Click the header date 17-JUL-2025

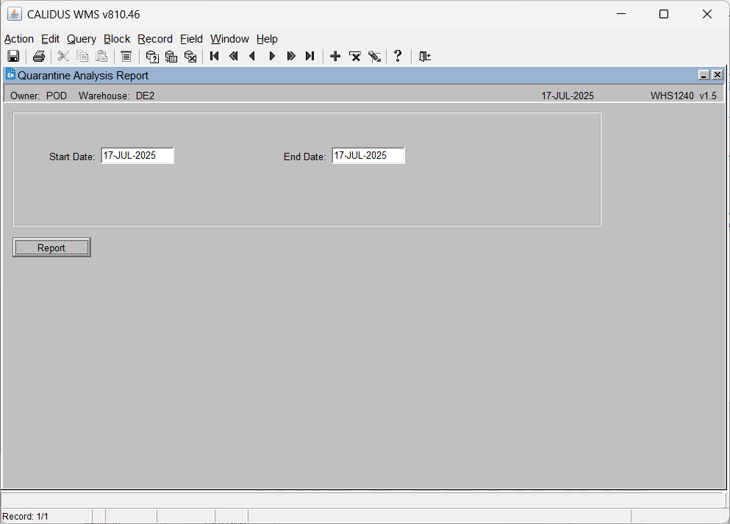(x=568, y=96)
